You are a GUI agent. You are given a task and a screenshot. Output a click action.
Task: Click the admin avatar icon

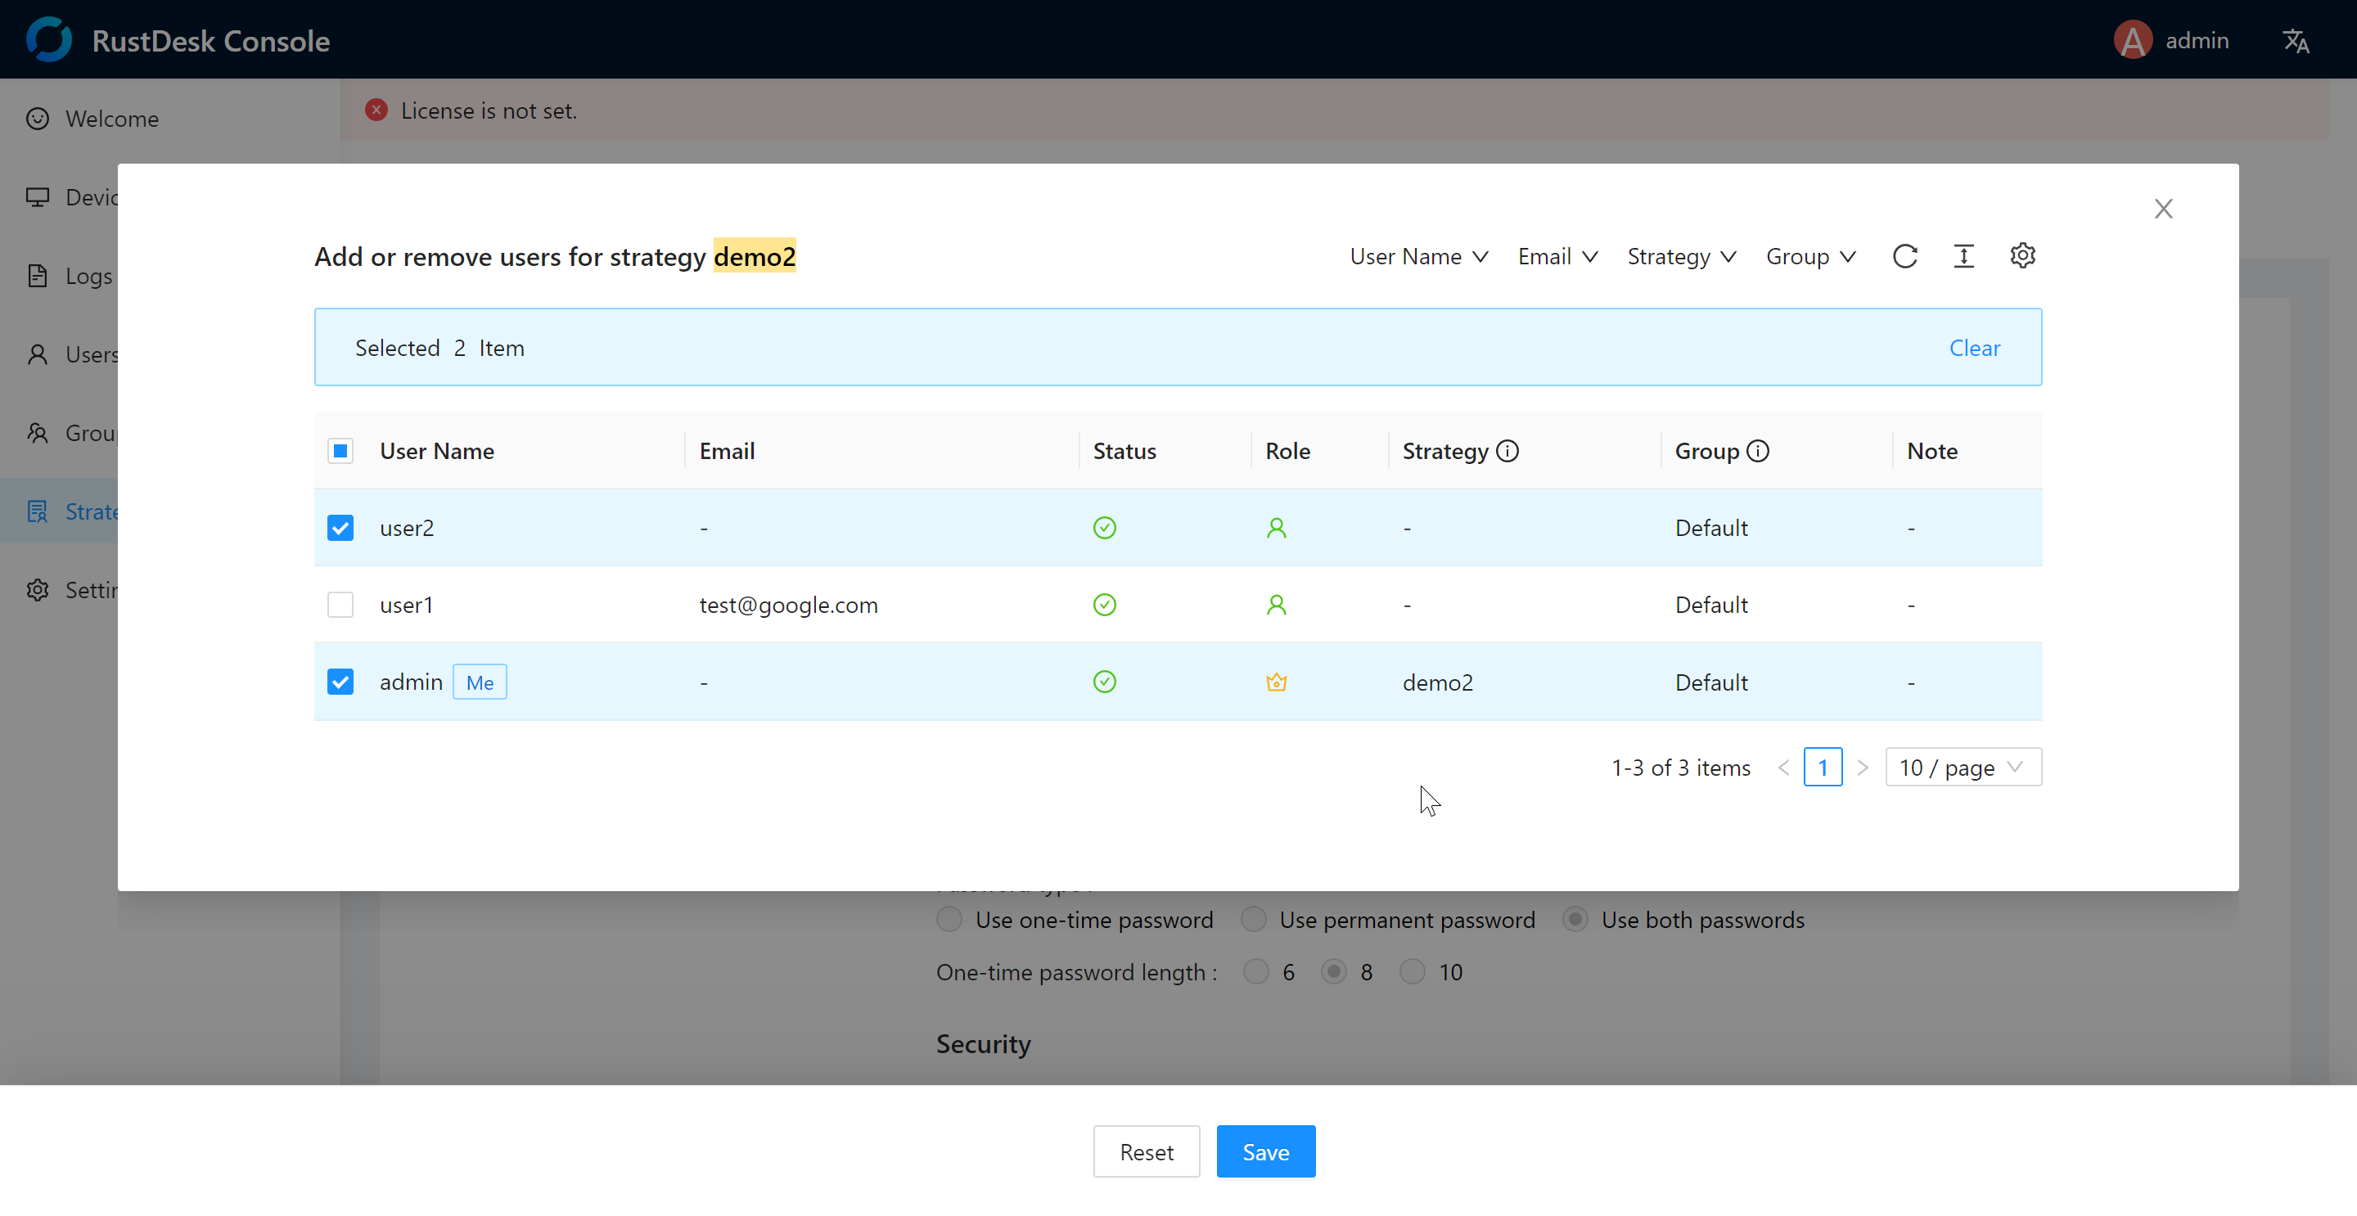coord(2133,40)
